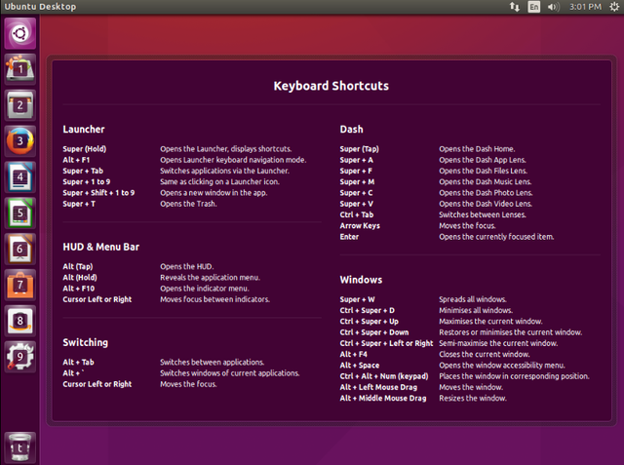The width and height of the screenshot is (624, 465).
Task: Click the Windows section heading
Action: point(362,280)
